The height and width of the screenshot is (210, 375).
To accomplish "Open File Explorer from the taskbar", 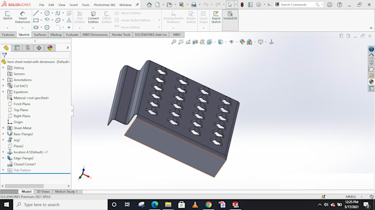I will pyautogui.click(x=168, y=205).
